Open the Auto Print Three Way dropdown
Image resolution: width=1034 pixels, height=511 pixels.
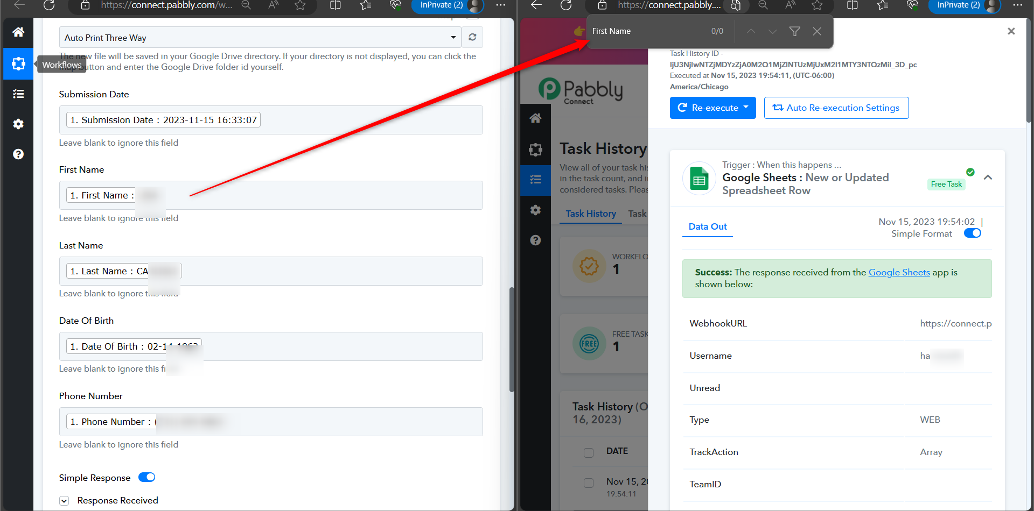coord(260,37)
